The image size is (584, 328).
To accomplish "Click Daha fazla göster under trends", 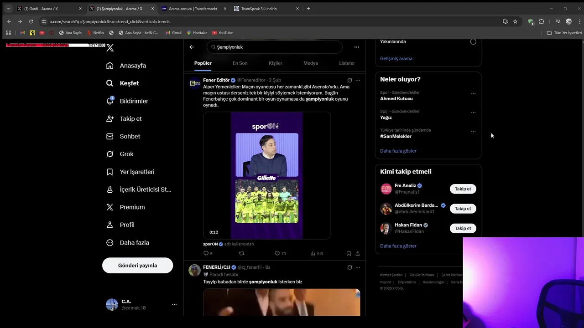I will pos(398,151).
